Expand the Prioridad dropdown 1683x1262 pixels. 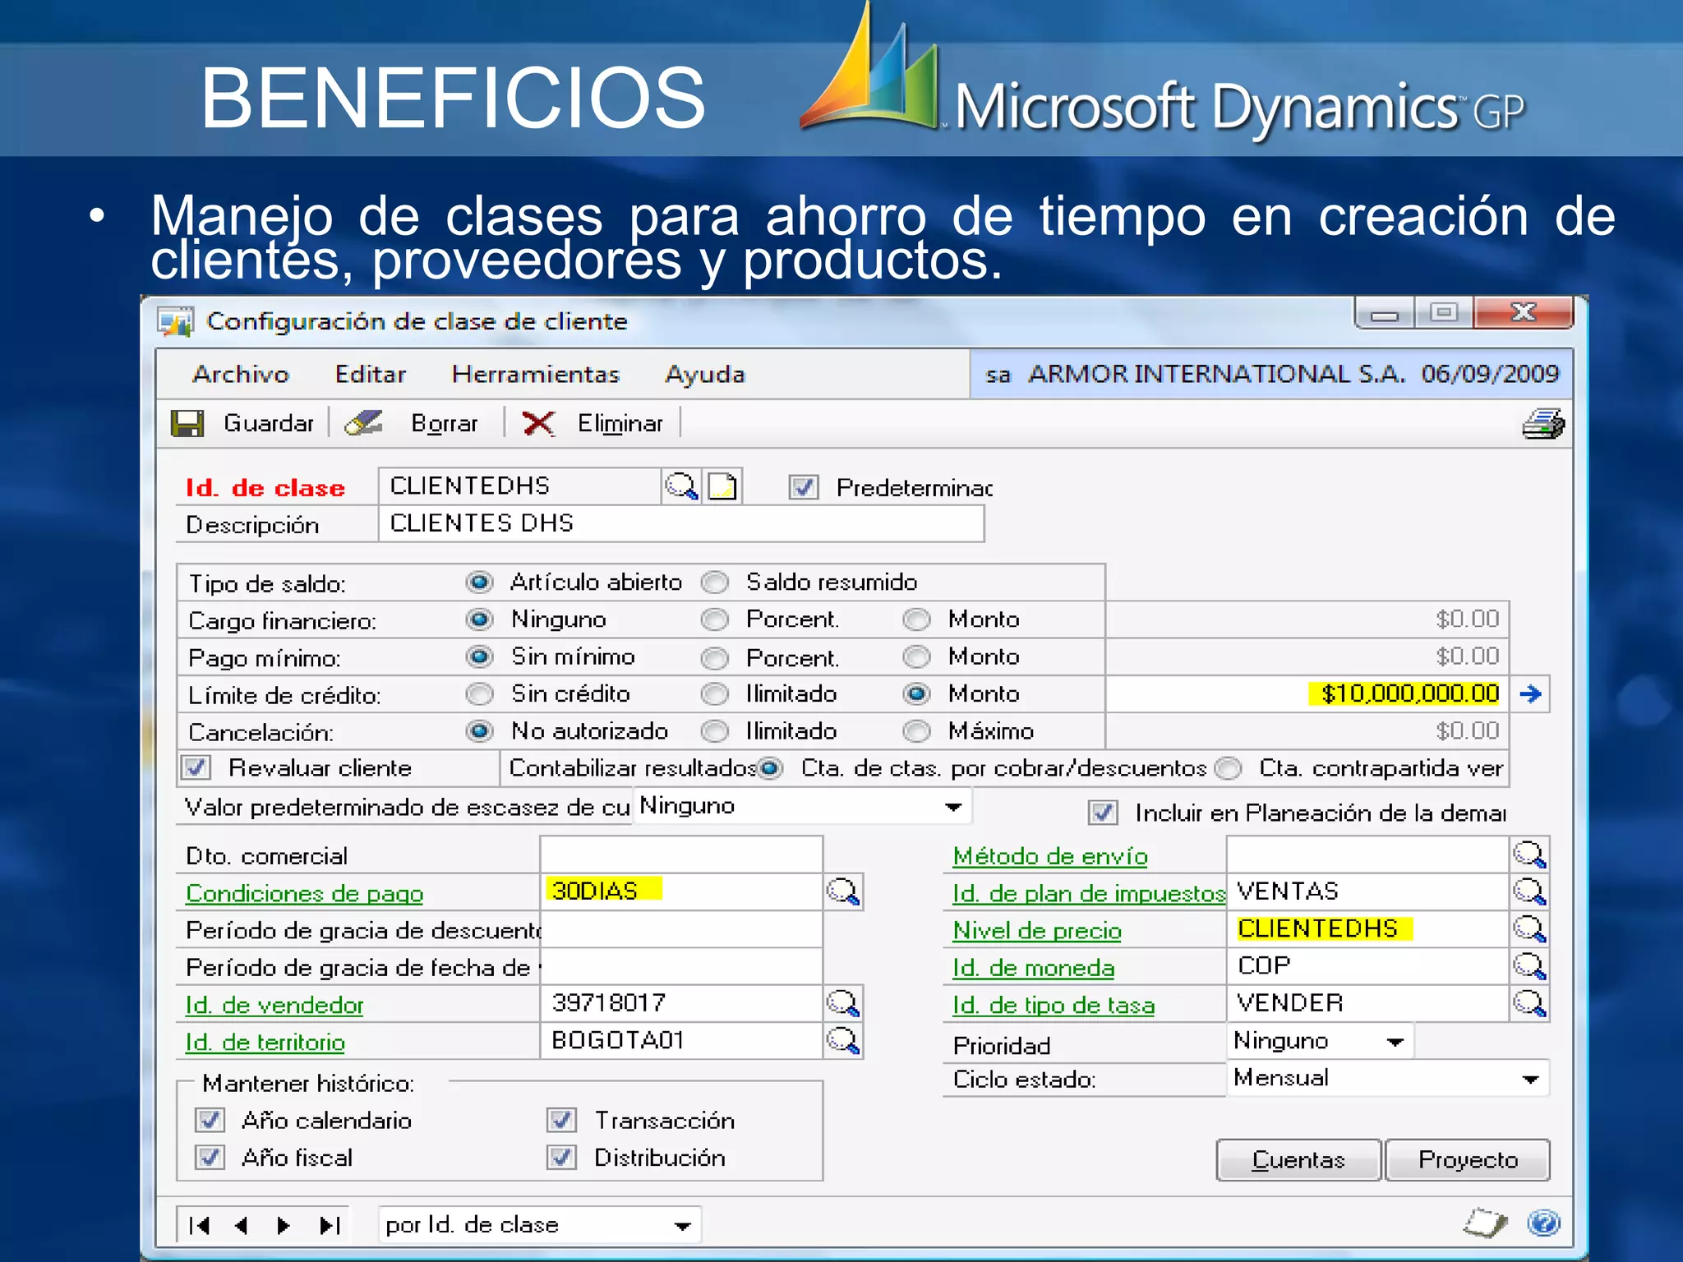click(x=1395, y=1042)
